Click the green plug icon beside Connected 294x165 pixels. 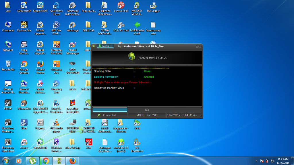99,115
